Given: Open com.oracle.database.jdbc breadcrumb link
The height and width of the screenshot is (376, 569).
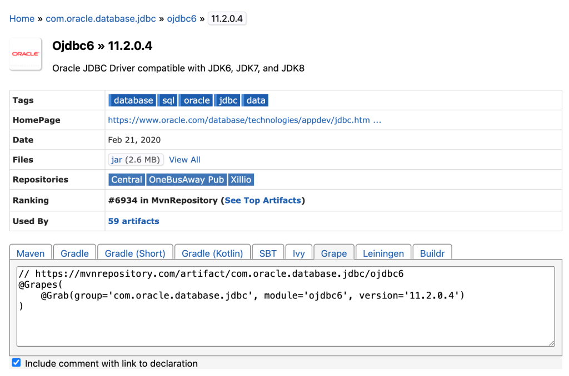Looking at the screenshot, I should (x=101, y=18).
